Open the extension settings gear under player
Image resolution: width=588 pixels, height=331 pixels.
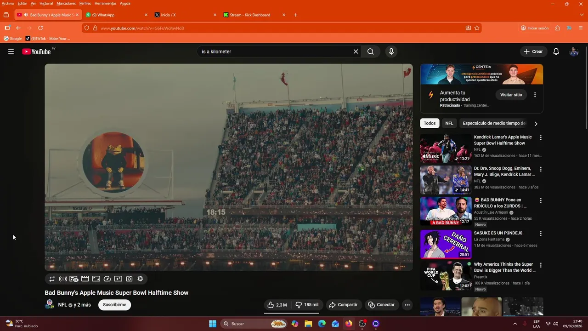(x=140, y=279)
